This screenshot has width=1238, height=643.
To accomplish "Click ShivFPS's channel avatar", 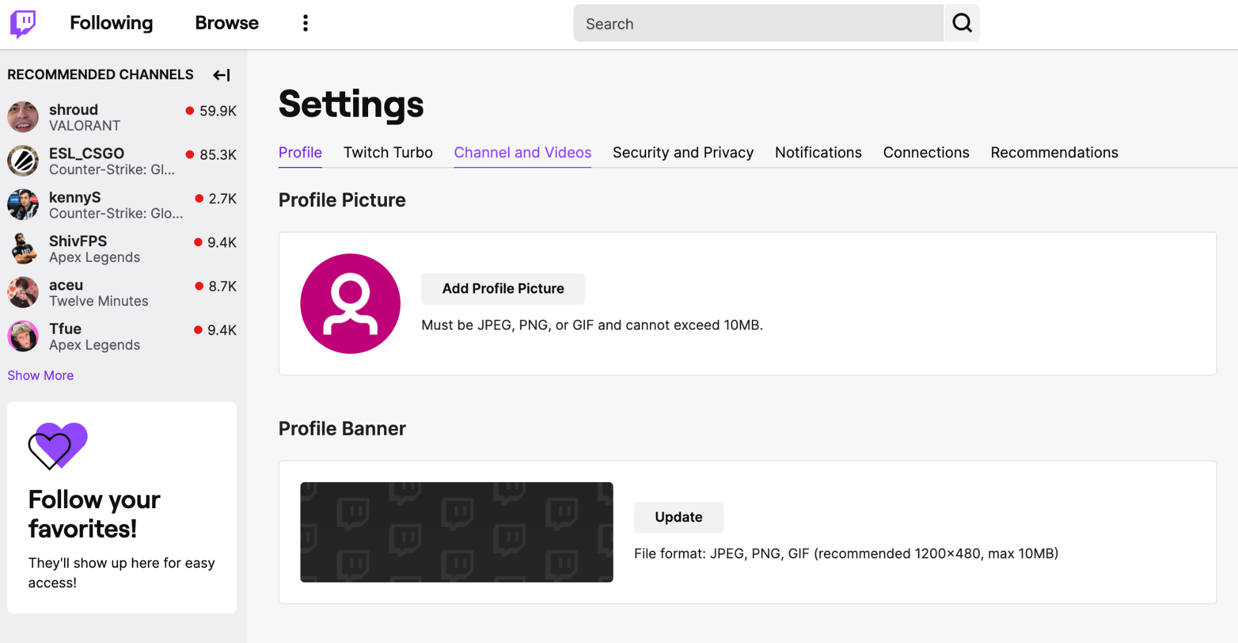I will point(23,249).
